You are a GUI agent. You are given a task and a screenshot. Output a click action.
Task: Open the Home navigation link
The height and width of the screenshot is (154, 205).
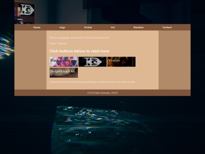pyautogui.click(x=36, y=27)
